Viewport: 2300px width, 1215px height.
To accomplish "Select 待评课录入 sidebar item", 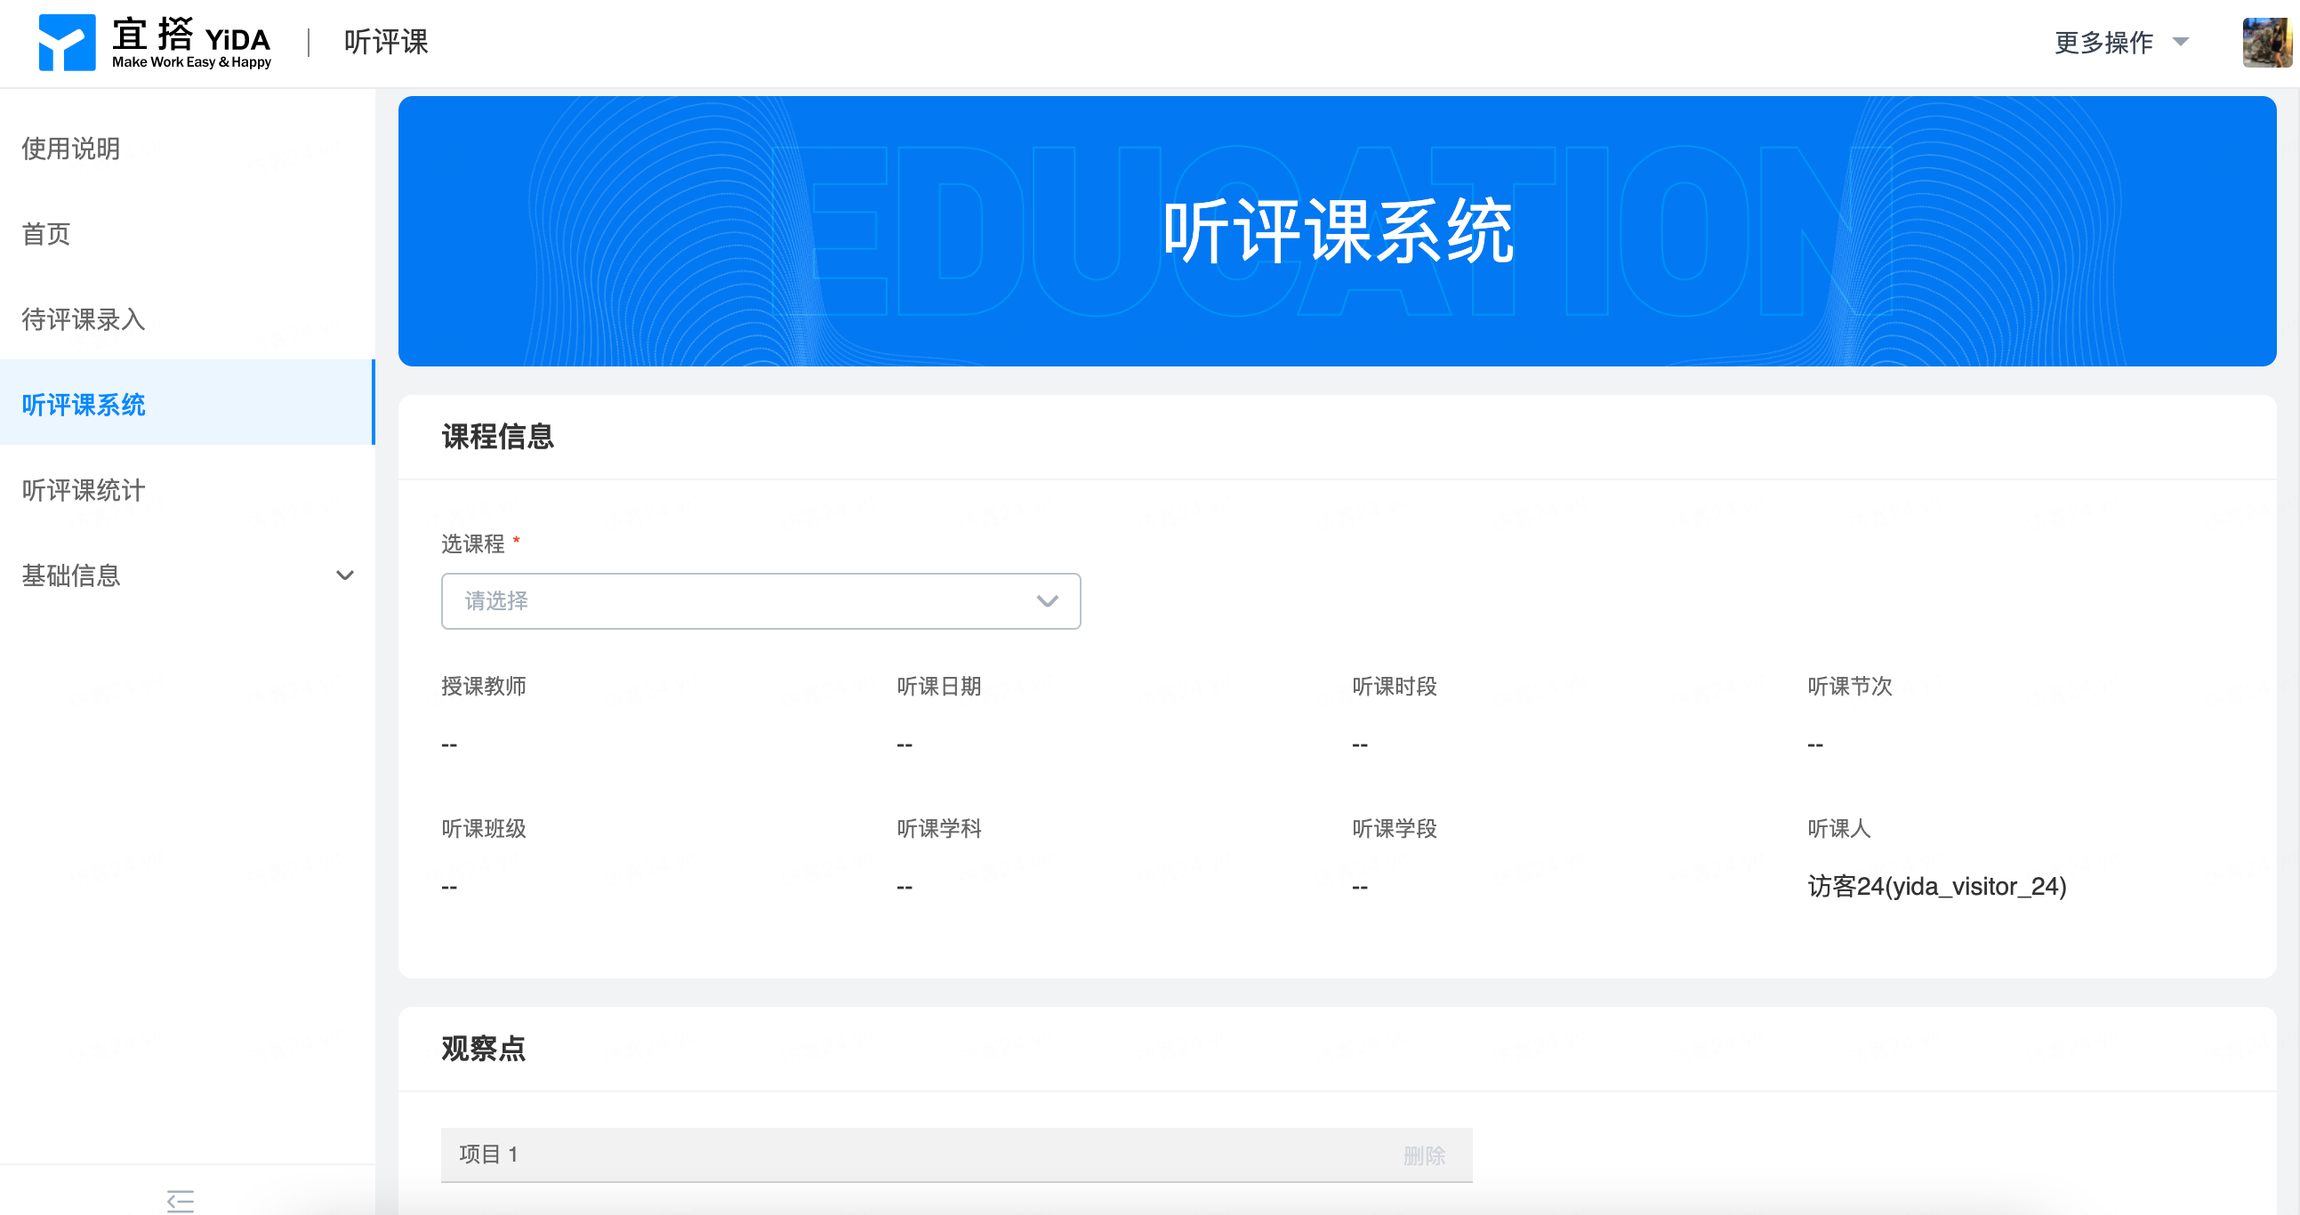I will coord(84,319).
